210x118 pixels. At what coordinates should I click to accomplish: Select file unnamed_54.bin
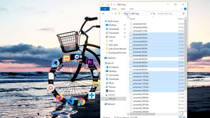(140, 27)
